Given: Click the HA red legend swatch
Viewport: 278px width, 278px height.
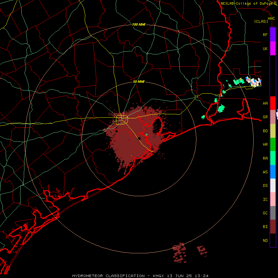Looking at the screenshot, I should click(273, 103).
